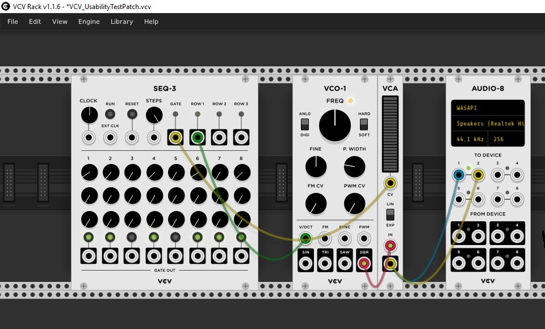Click the VCO-1 PWM input jack
Screen dimensions: 545x329
tap(364, 239)
